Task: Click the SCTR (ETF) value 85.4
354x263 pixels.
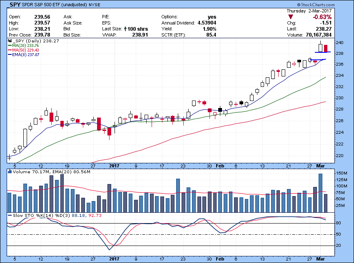Action: [x=212, y=35]
